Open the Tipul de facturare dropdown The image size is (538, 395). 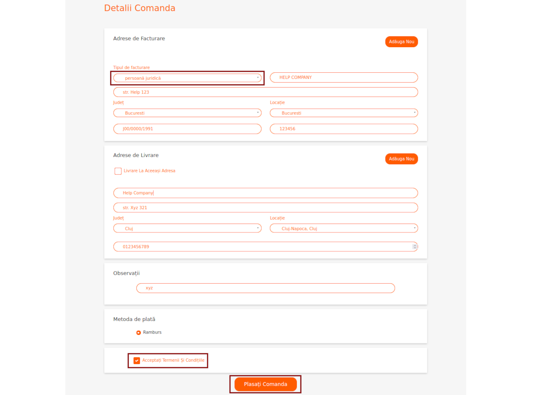187,78
